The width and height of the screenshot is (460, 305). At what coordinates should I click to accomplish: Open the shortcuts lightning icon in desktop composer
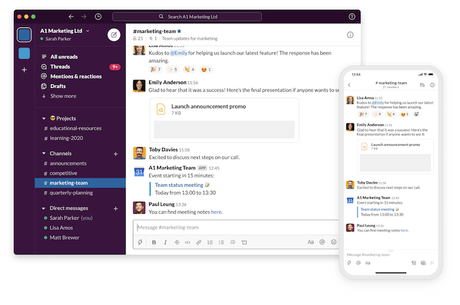(140, 242)
